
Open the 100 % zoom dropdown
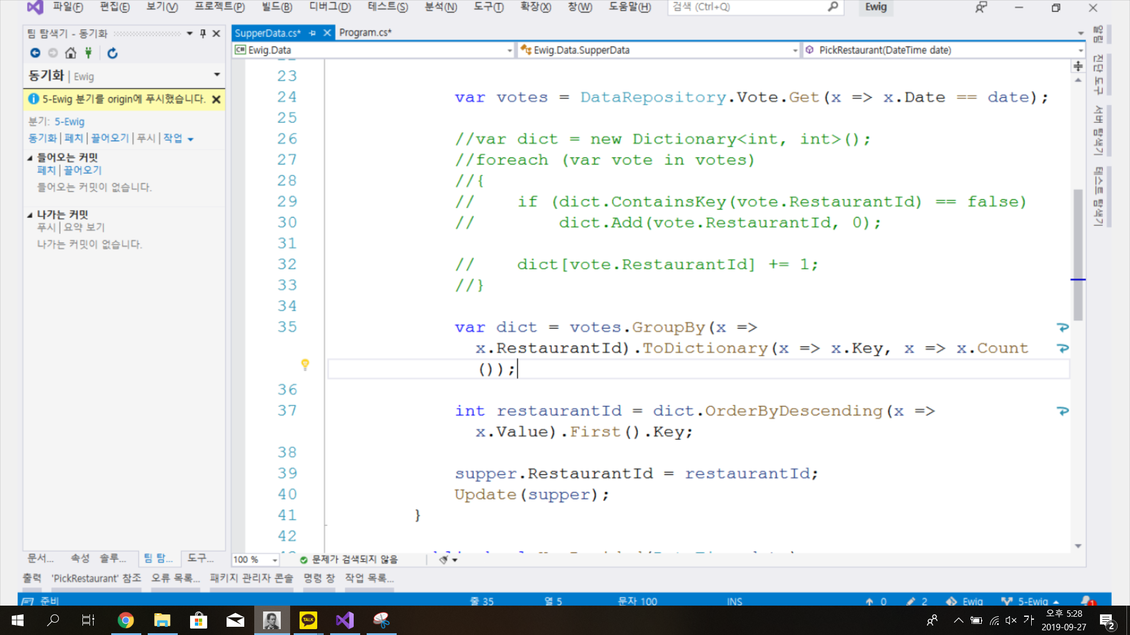274,560
